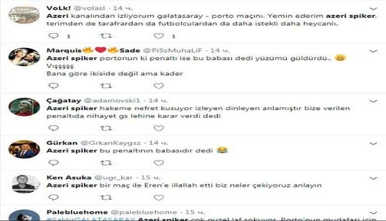This screenshot has width=386, height=221.
Task: Like Çağatay's tweet
Action: [x=159, y=128]
